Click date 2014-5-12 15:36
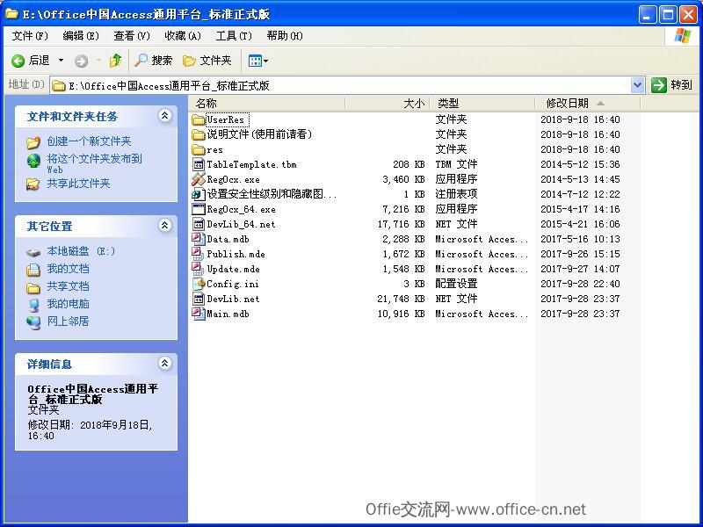The width and height of the screenshot is (703, 527). point(580,164)
